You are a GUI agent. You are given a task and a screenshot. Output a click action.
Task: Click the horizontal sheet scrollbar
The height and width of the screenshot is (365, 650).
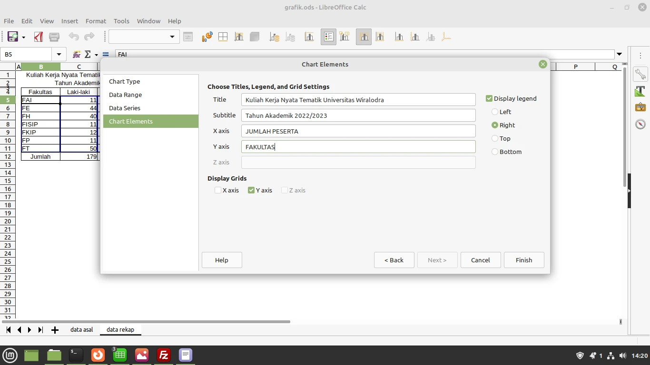pyautogui.click(x=146, y=322)
